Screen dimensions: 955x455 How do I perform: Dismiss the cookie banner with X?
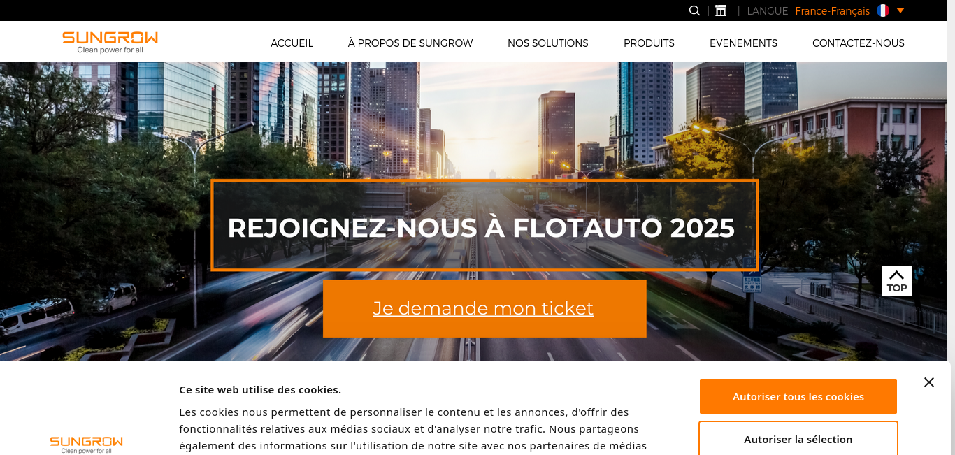[928, 382]
